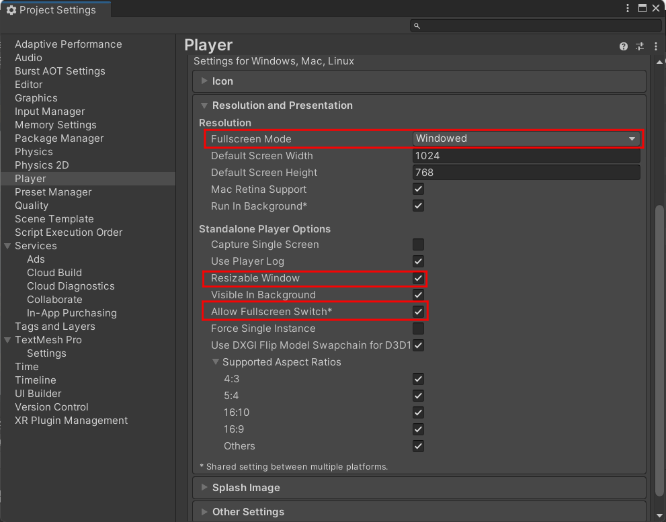Image resolution: width=666 pixels, height=522 pixels.
Task: Select Physics 2D settings
Action: pos(42,165)
